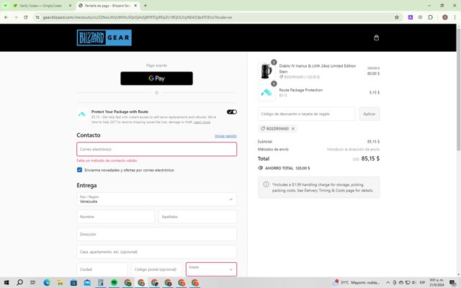This screenshot has height=288, width=461.
Task: Select the Pantalla de pago Blizzard tab
Action: (107, 6)
